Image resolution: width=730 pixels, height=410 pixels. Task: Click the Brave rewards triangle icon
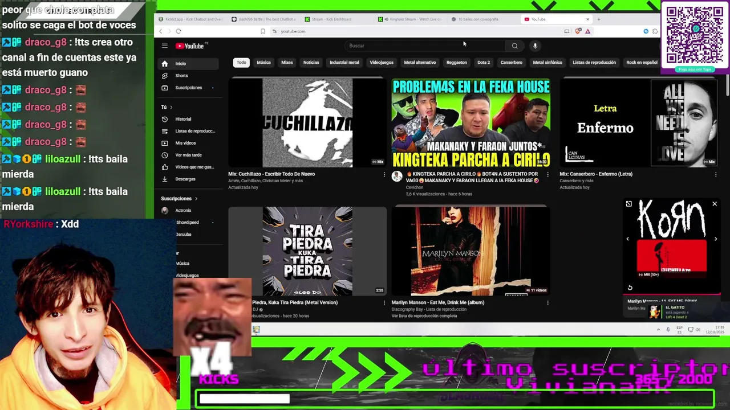coord(587,31)
